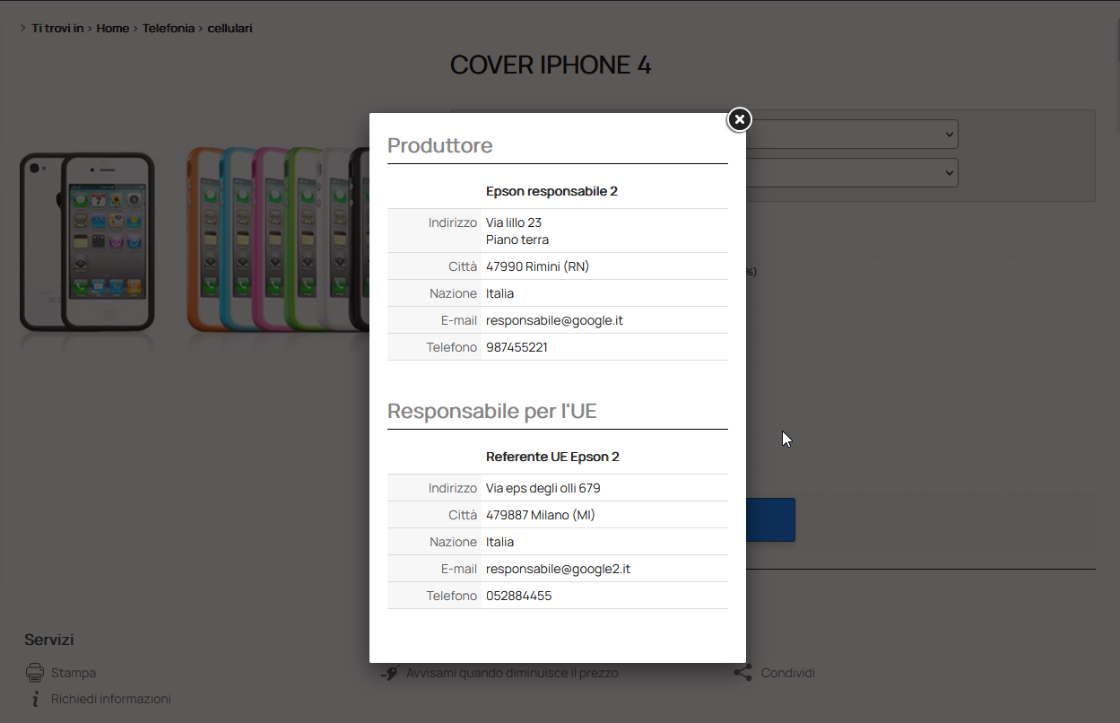
Task: Open cellulari in the breadcrumb
Action: click(230, 29)
